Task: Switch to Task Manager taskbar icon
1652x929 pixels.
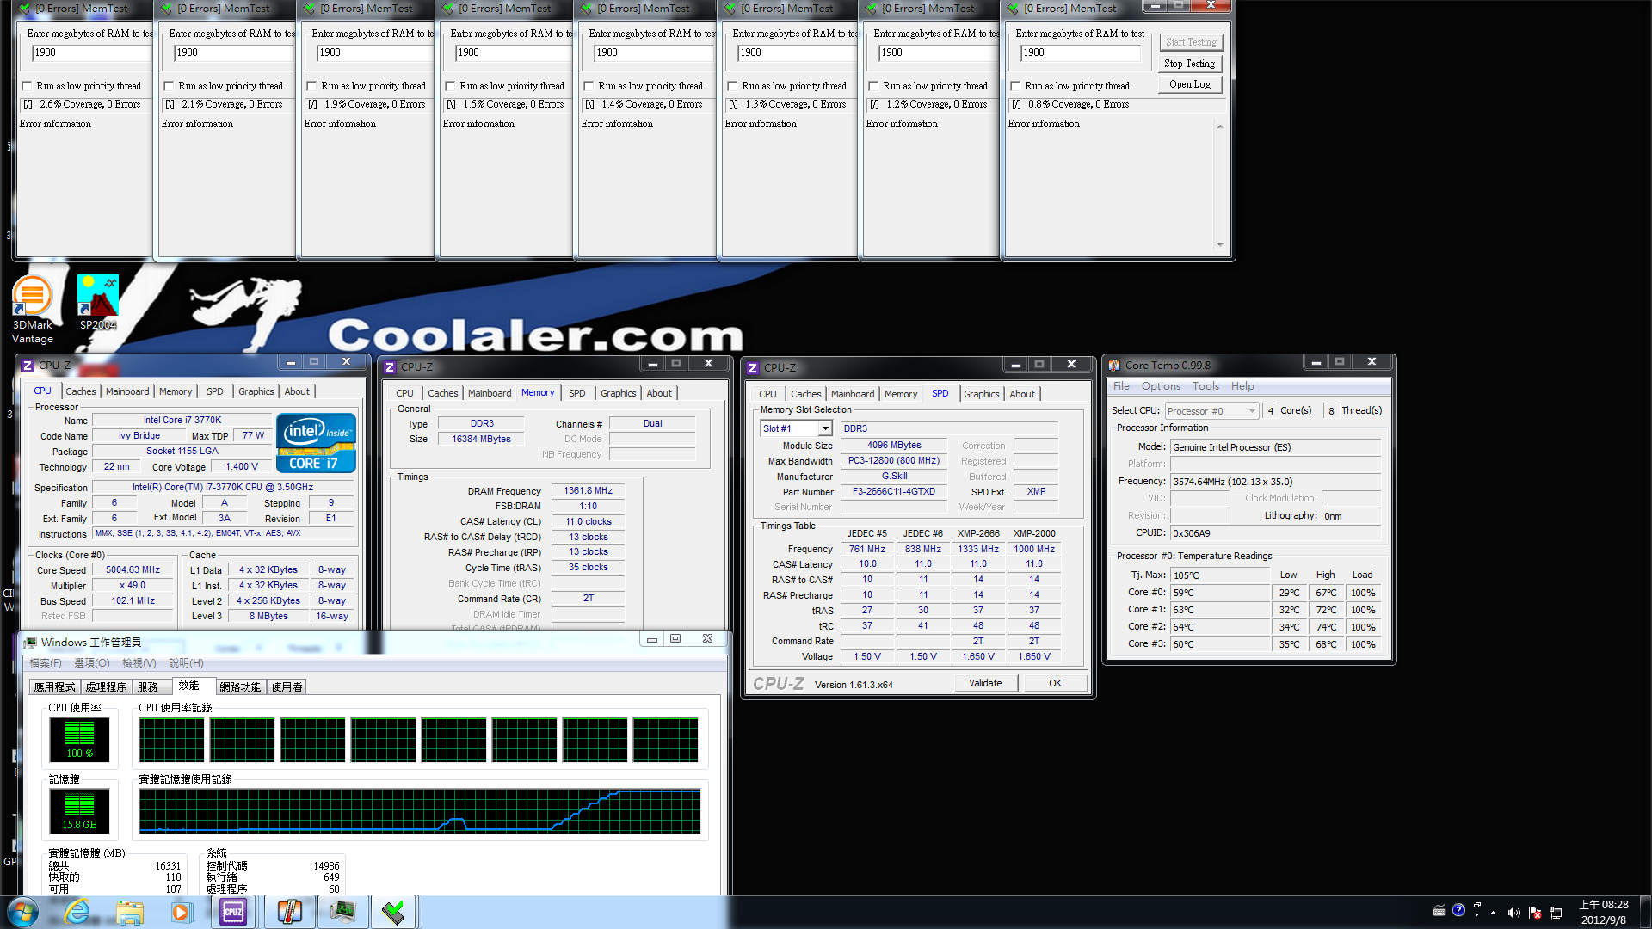Action: (342, 912)
